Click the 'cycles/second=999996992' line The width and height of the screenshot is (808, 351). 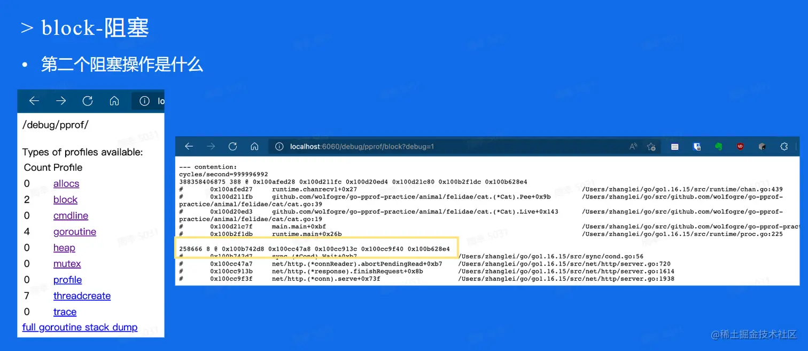[x=223, y=174]
